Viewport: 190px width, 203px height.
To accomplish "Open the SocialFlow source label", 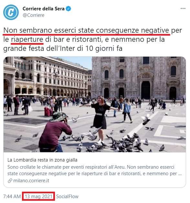I will pos(67,197).
